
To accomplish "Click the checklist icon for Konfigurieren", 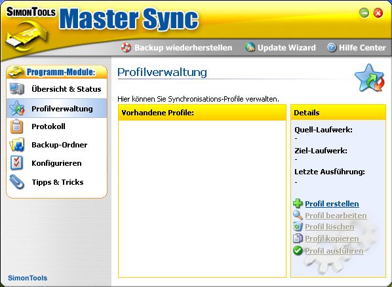I will point(16,163).
